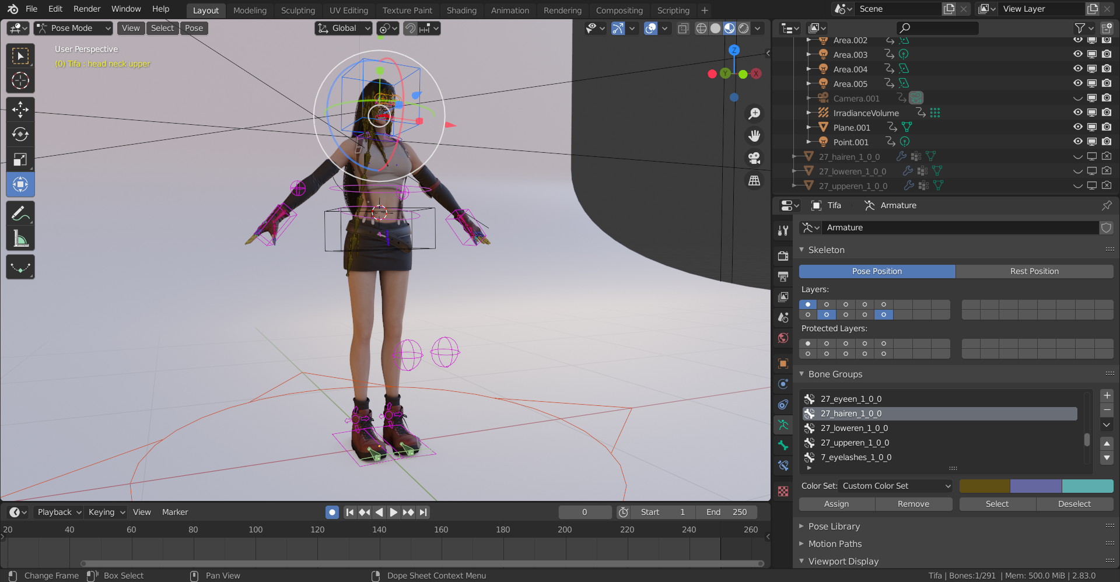Open Custom Color Set dropdown
Viewport: 1120px width, 582px height.
(895, 486)
